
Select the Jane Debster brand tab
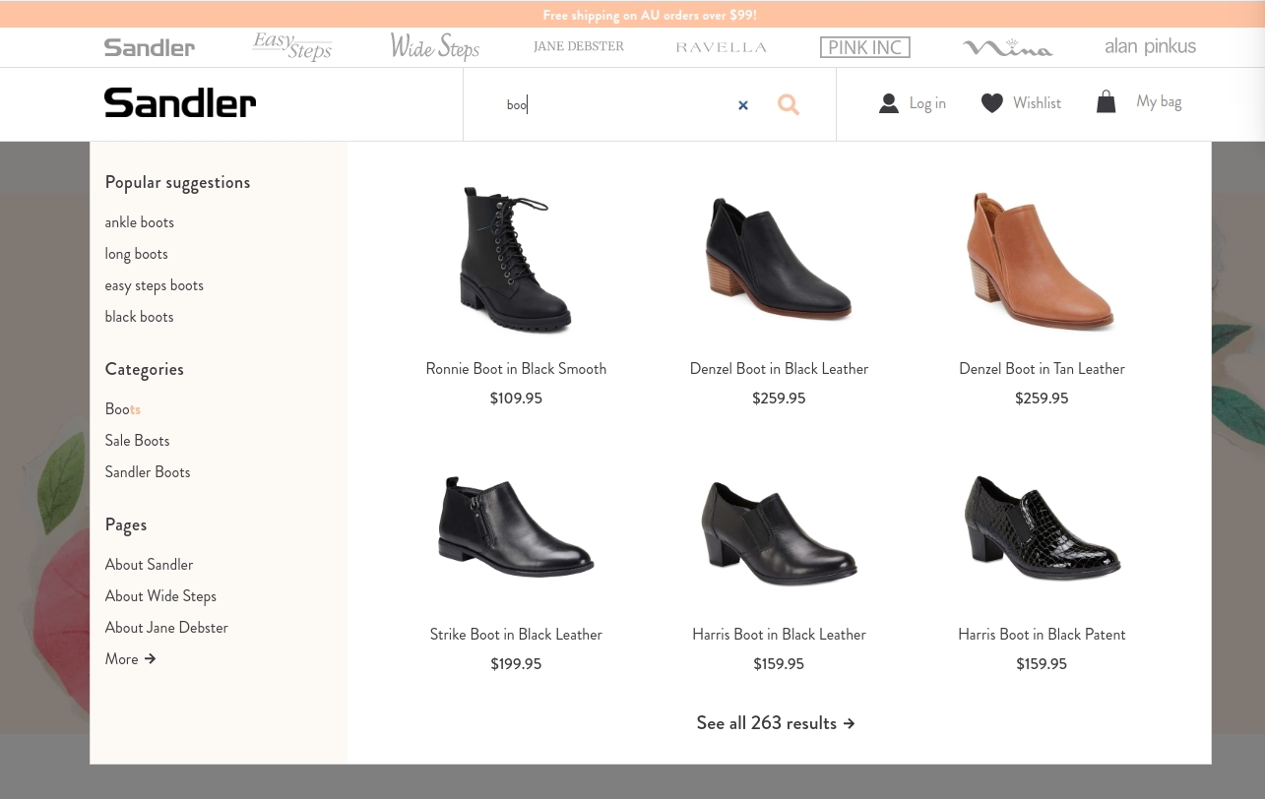(x=578, y=46)
